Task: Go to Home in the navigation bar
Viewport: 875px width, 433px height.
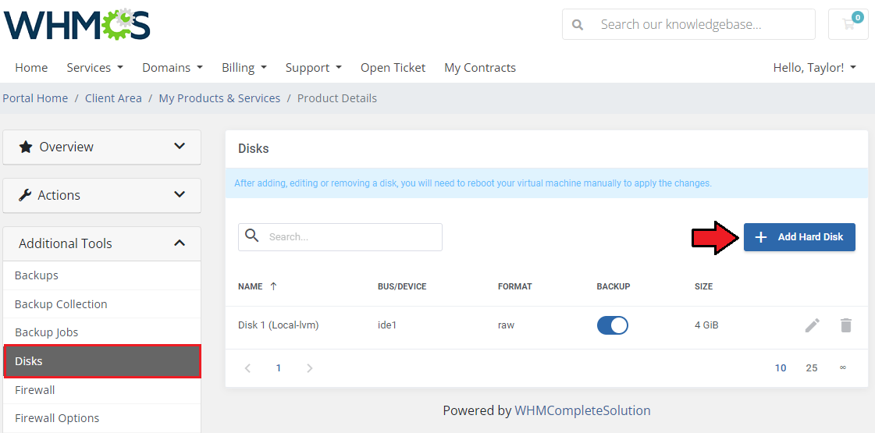Action: pyautogui.click(x=31, y=68)
